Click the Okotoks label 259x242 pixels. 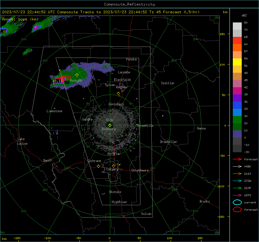(x=115, y=192)
